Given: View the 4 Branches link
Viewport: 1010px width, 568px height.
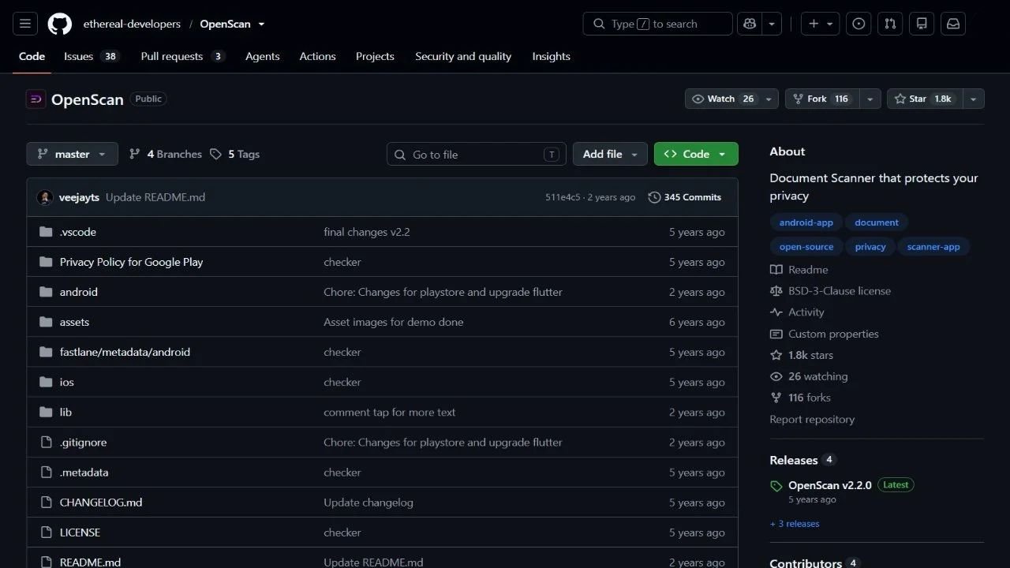Looking at the screenshot, I should [166, 154].
